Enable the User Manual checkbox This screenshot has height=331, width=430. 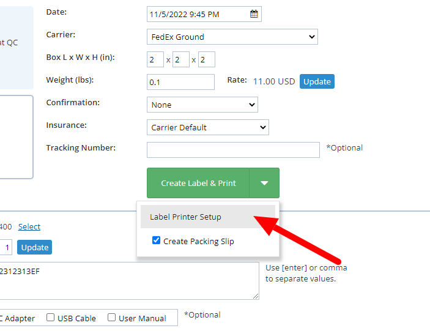click(112, 318)
